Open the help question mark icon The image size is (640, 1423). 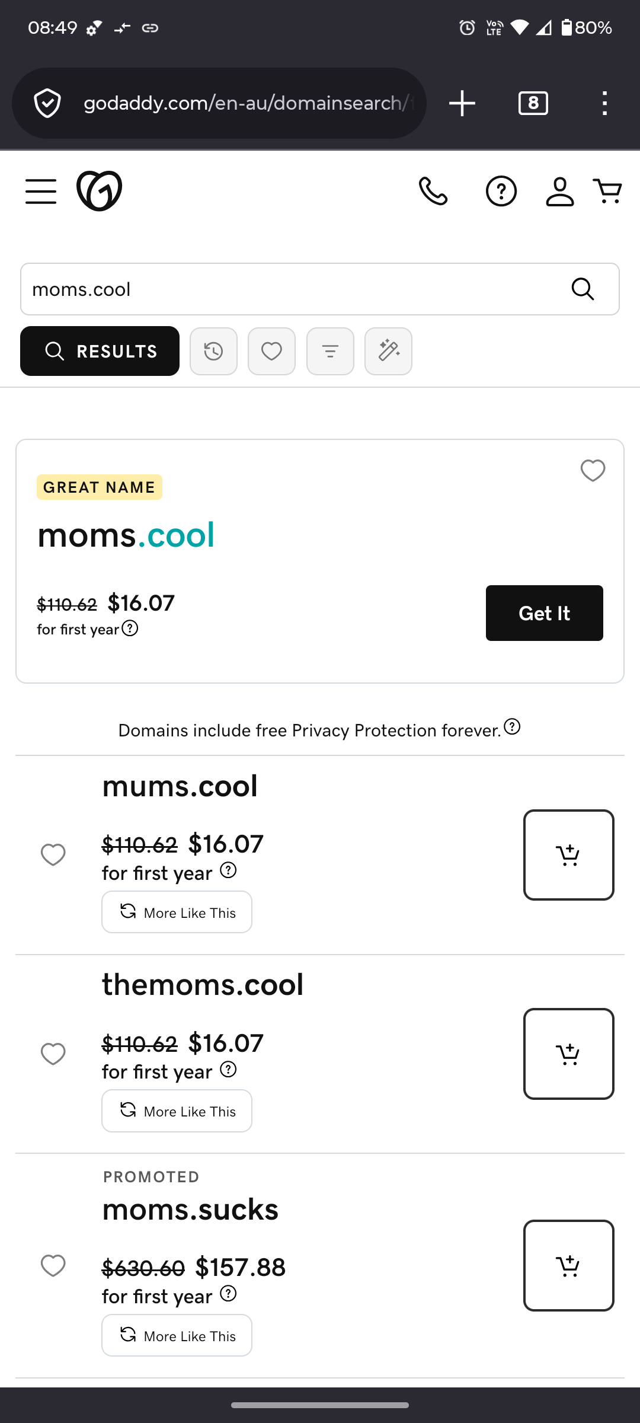pos(501,192)
